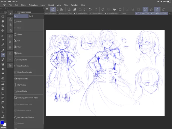Select the Airbrush tool
The width and height of the screenshot is (172, 129).
3,64
